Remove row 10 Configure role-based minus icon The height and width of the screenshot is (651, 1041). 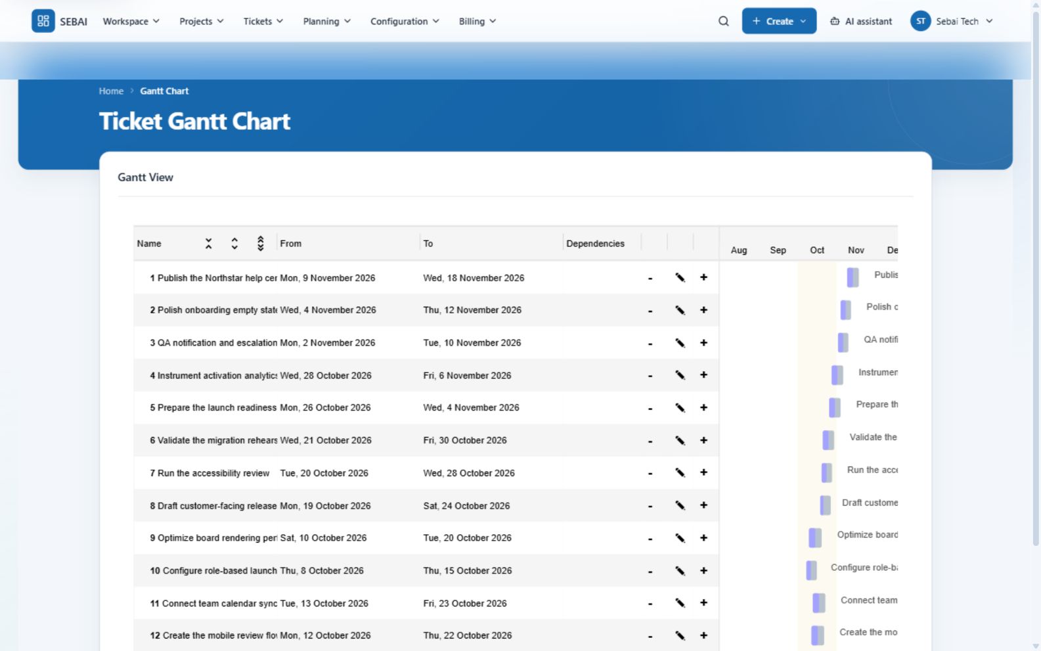[x=650, y=572]
